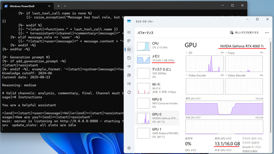Screen dimensions: 274x154
Task: Click 新しいタスクを実行する button
Action: 244,33
